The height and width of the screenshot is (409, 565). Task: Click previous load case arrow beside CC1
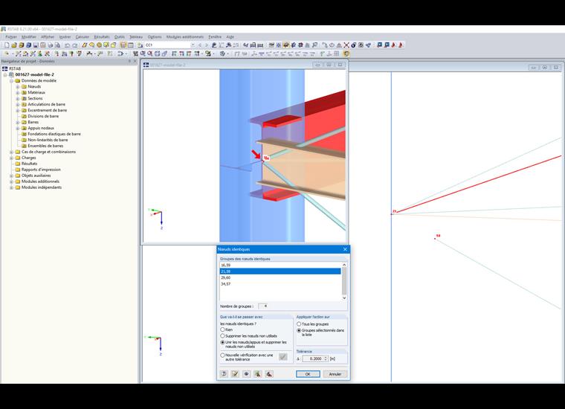point(200,45)
